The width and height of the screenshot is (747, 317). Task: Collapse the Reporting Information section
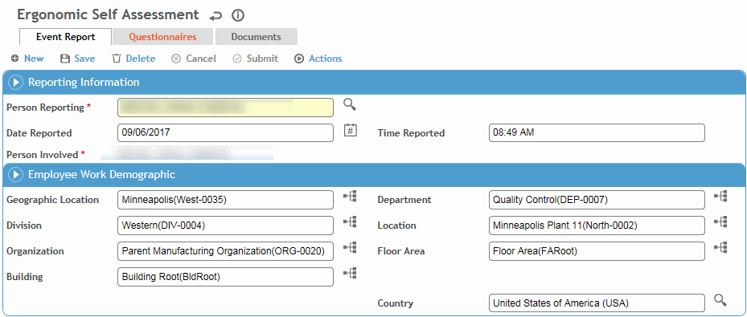16,82
